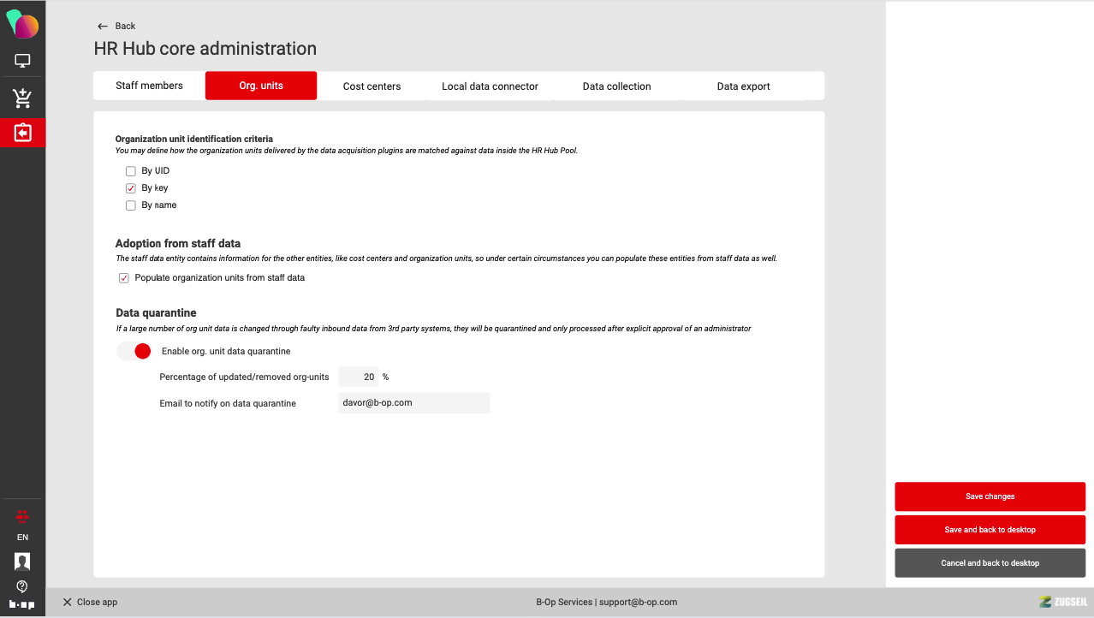
Task: Click the colorful app logo at top
Action: pos(22,25)
